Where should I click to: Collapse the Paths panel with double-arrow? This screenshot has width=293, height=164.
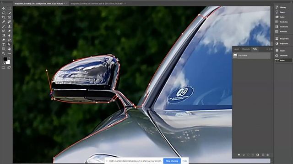click(267, 49)
